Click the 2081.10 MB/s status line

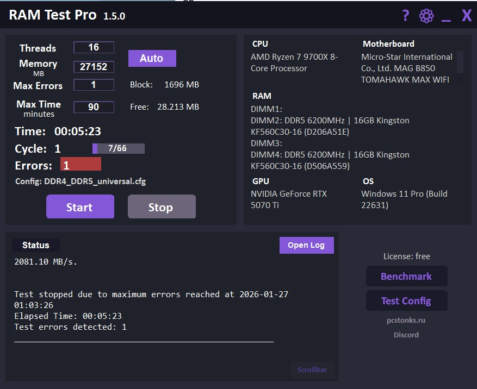click(46, 262)
